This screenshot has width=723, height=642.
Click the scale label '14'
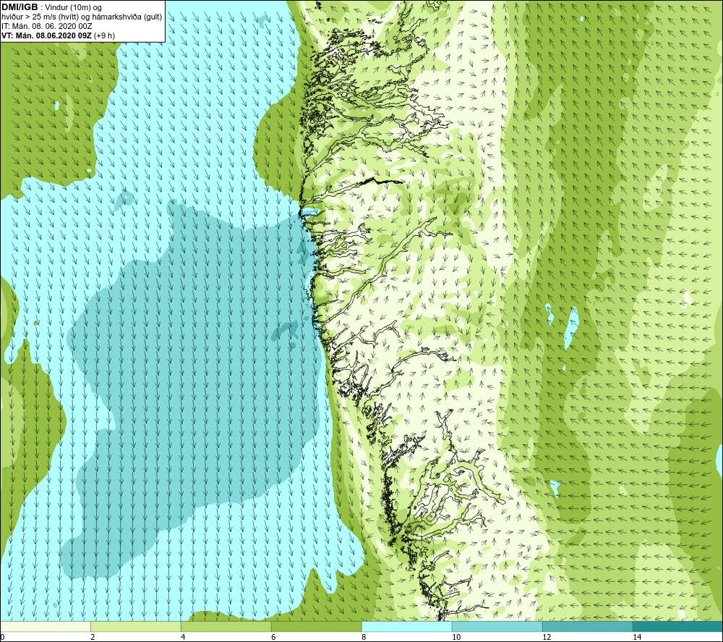point(637,637)
